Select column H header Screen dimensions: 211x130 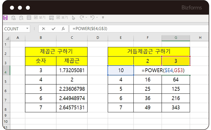pos(200,38)
